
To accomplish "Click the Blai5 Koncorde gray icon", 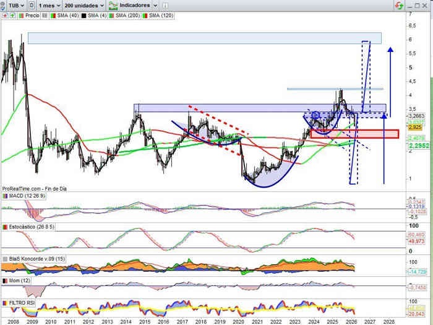I will coord(5,259).
